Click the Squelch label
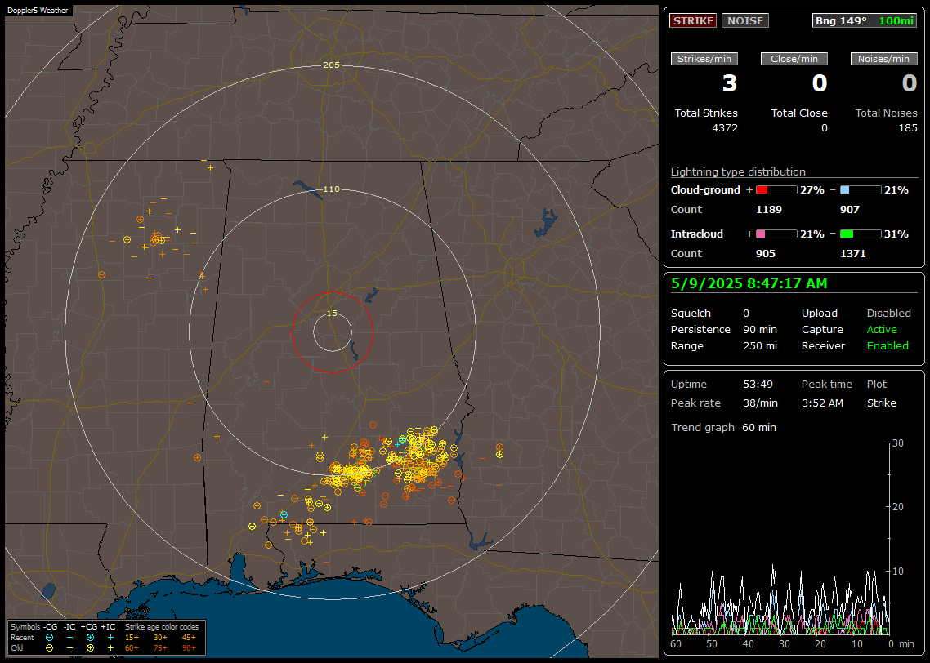930x663 pixels. pos(691,314)
